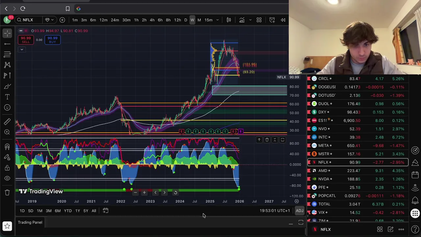This screenshot has width=421, height=237.
Task: Open the indicator templates grid
Action: 259,20
